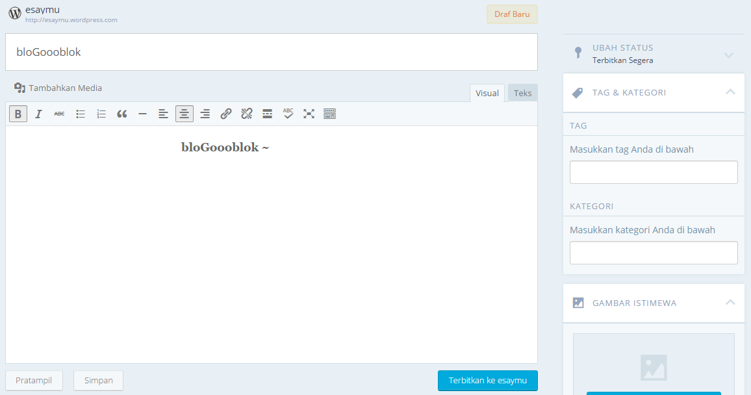
Task: Apply Italic formatting
Action: [39, 114]
